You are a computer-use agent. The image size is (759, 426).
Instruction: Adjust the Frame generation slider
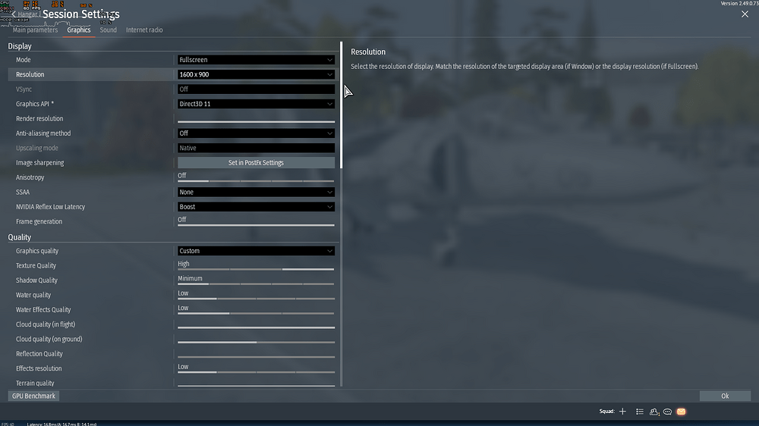(256, 225)
